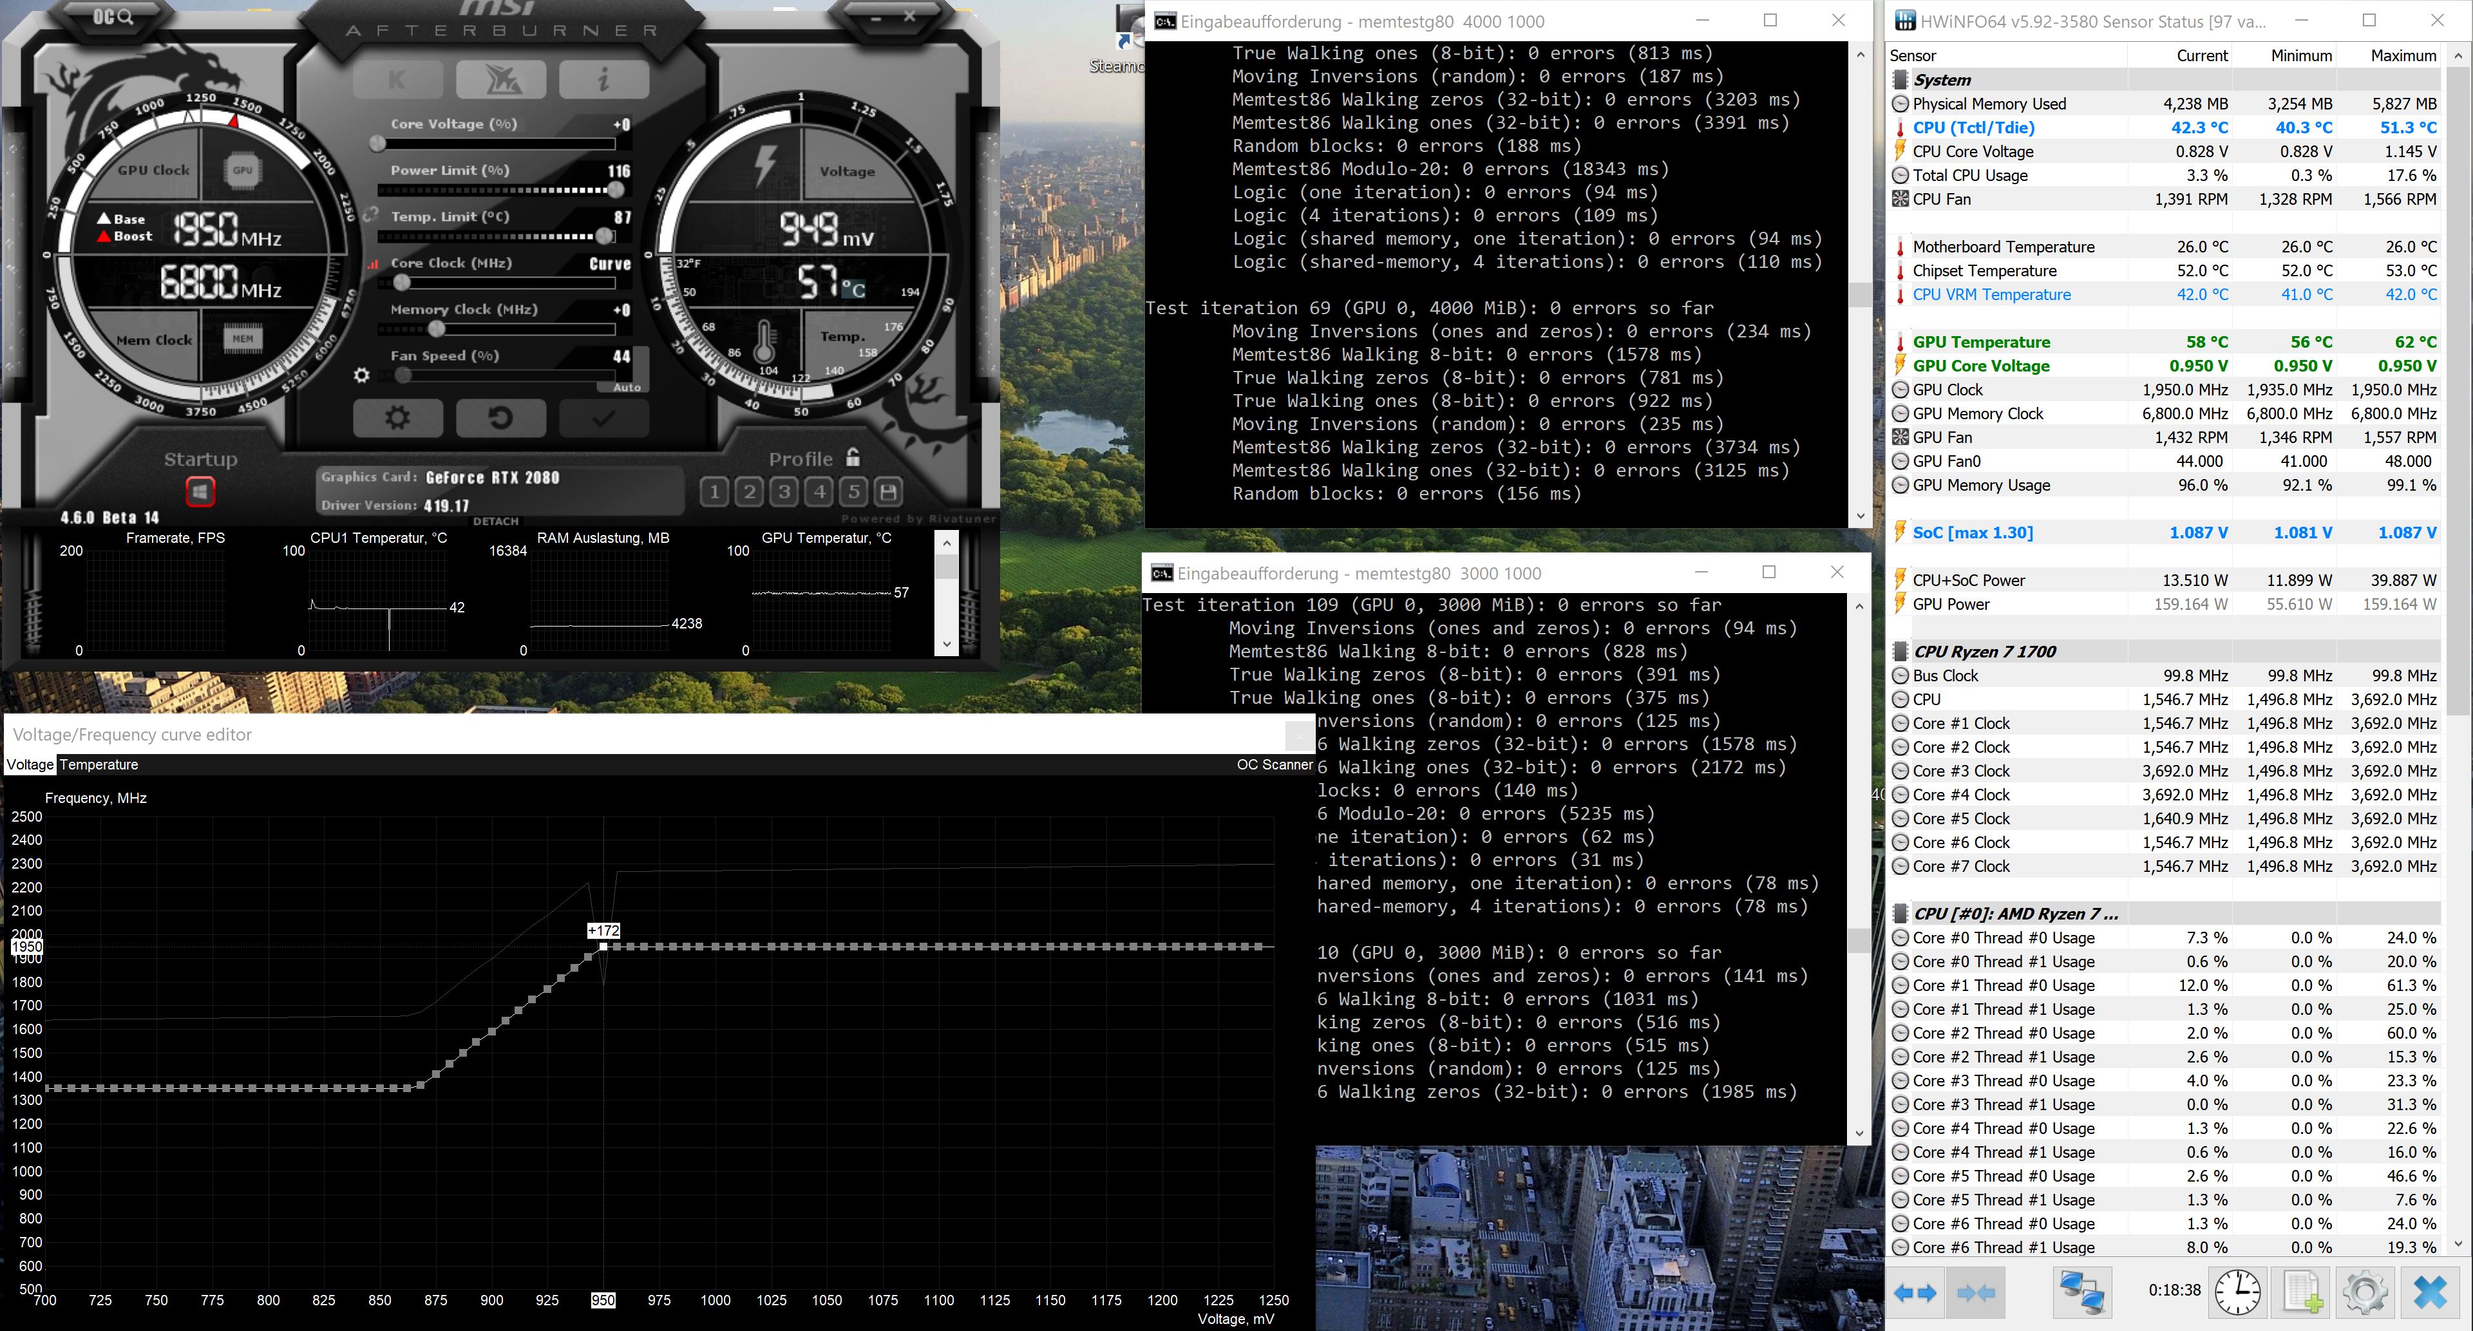Select the 'GPU Core Voltage' sensor row
Viewport: 2473px width, 1331px height.
pyautogui.click(x=2165, y=366)
